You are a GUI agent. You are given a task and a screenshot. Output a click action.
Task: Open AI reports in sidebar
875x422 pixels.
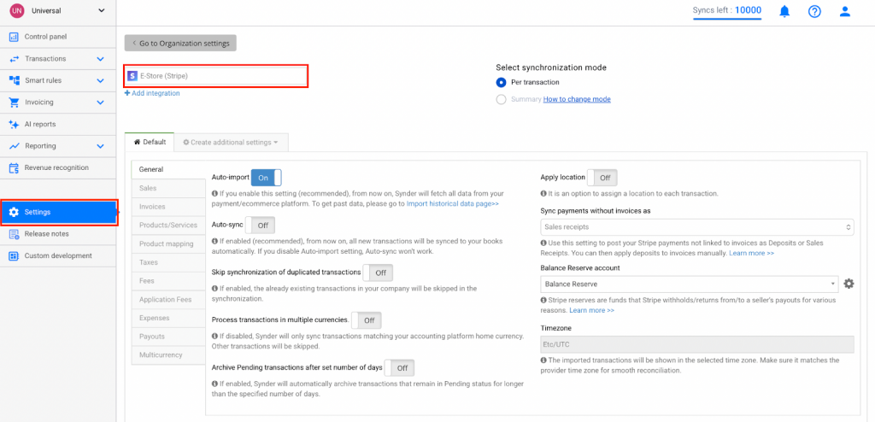point(40,124)
